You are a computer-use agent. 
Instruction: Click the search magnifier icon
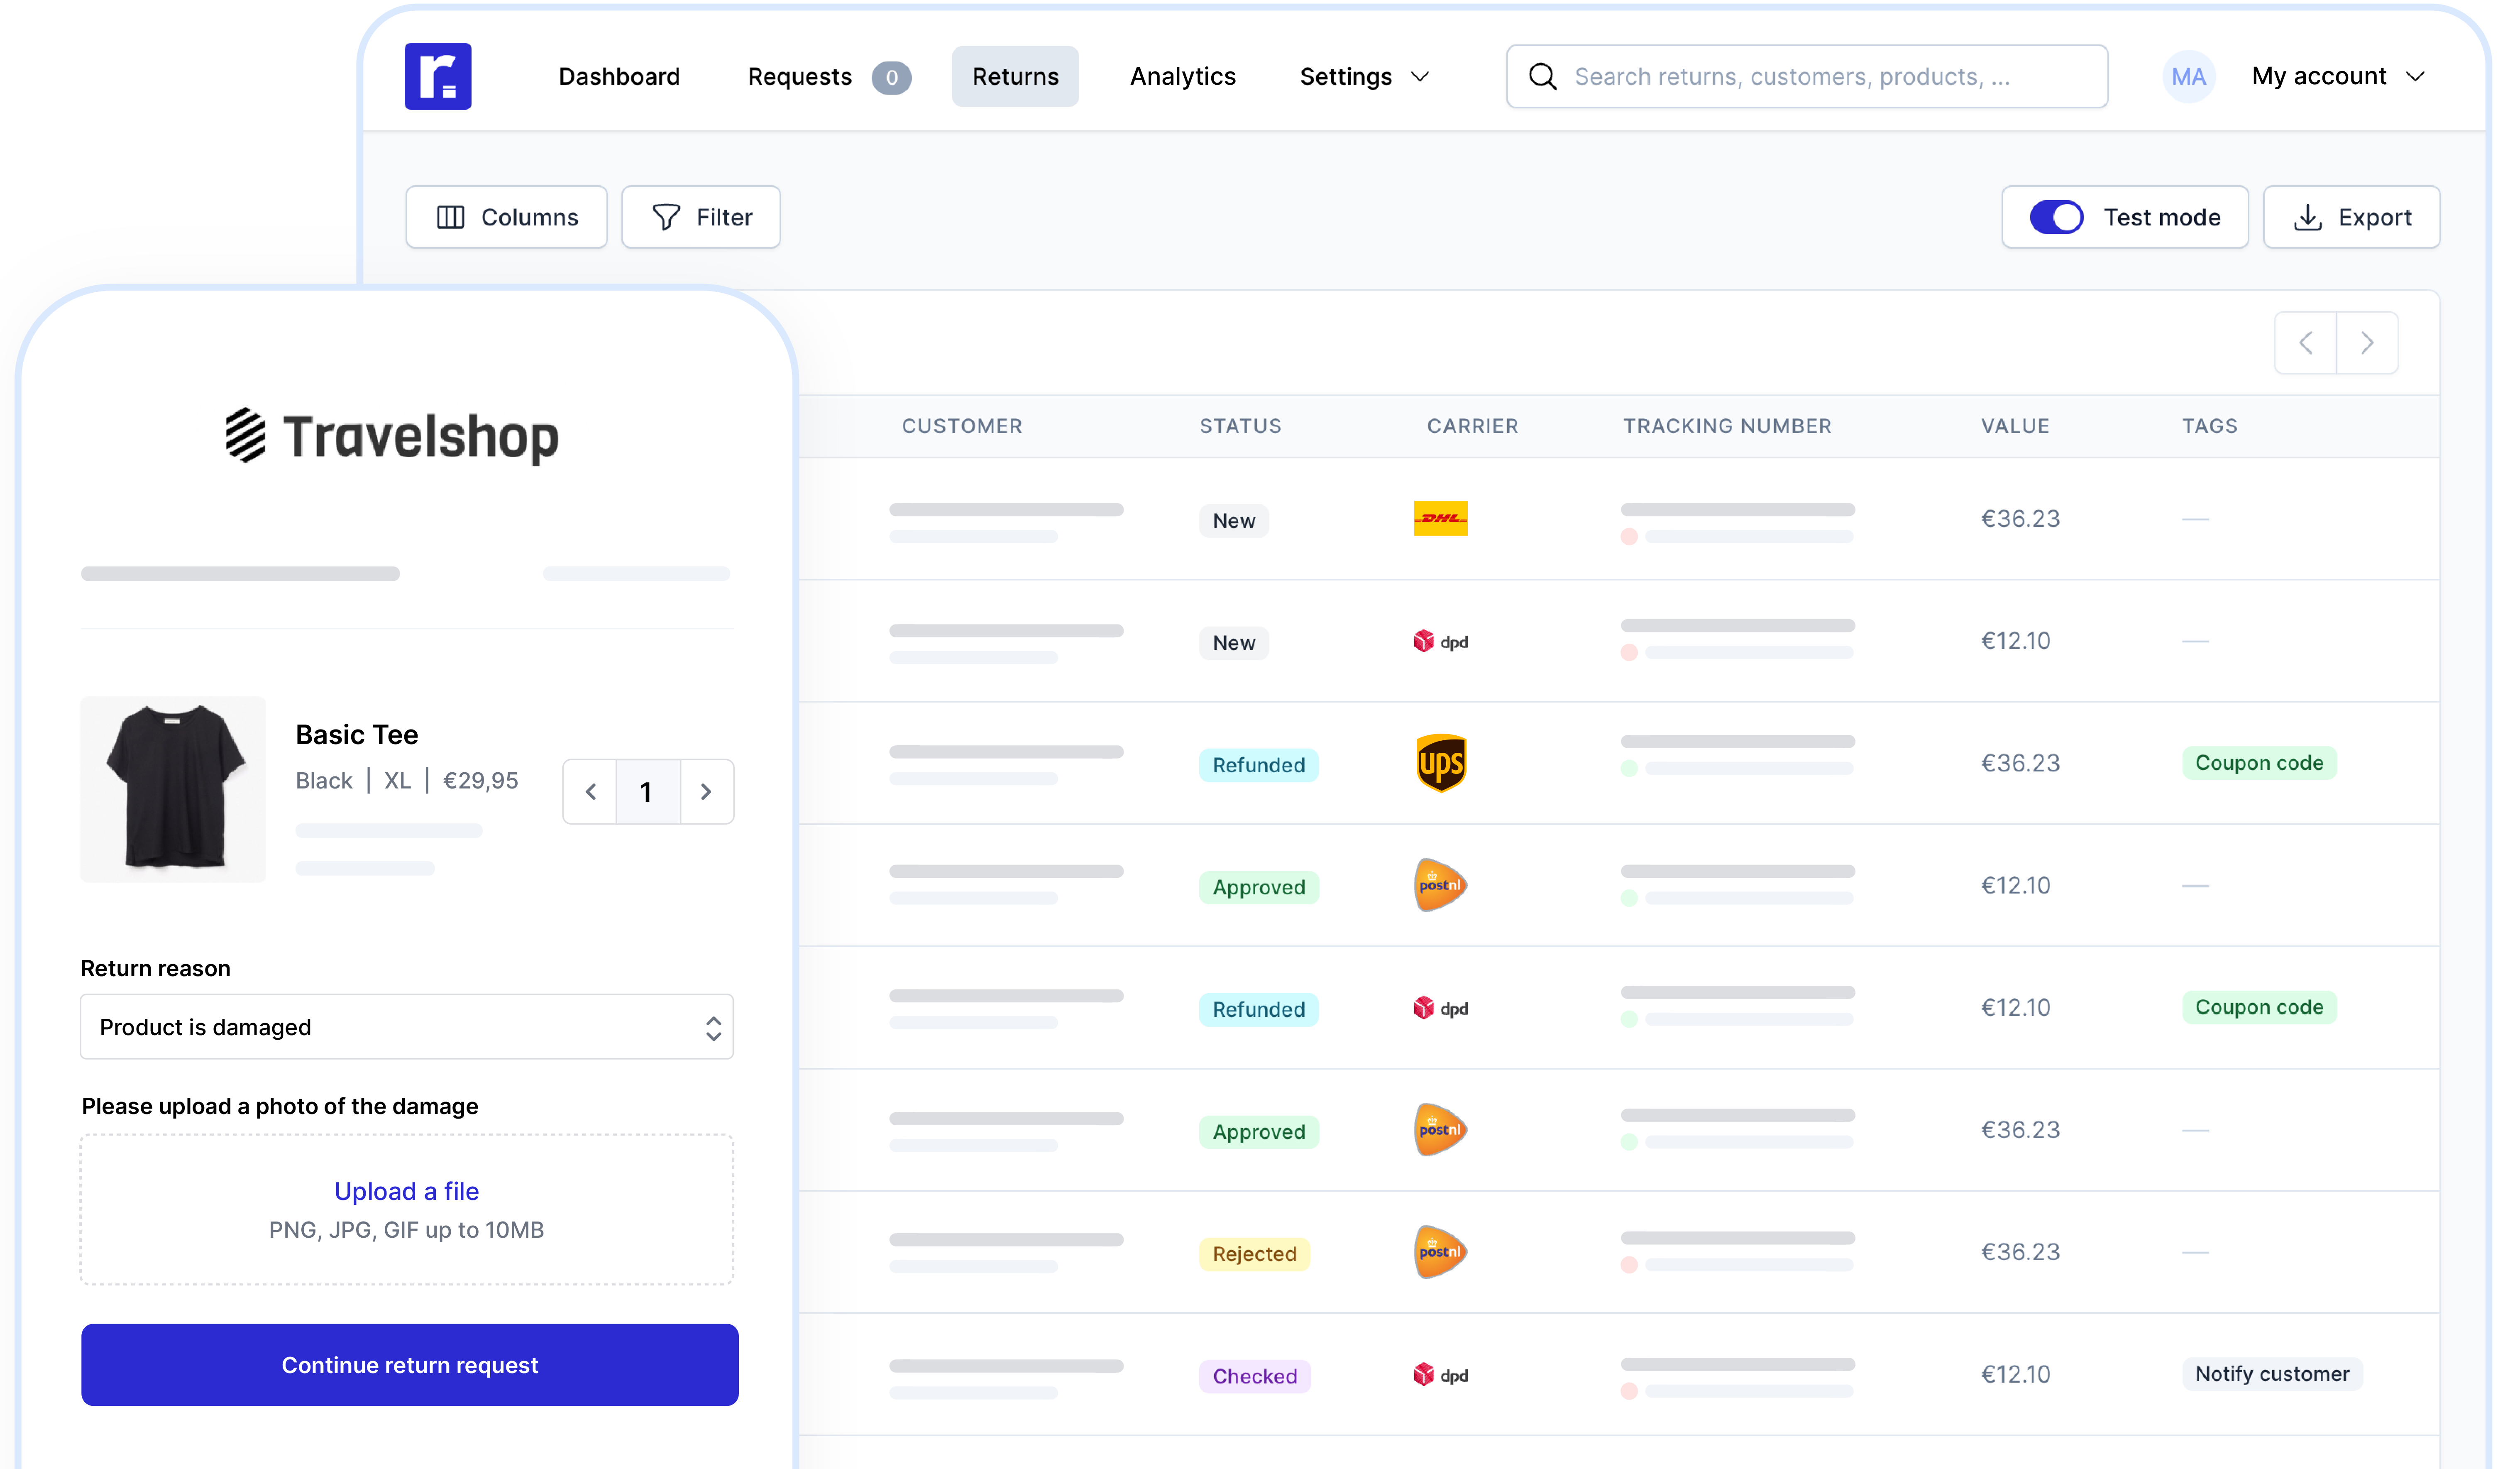[x=1542, y=77]
